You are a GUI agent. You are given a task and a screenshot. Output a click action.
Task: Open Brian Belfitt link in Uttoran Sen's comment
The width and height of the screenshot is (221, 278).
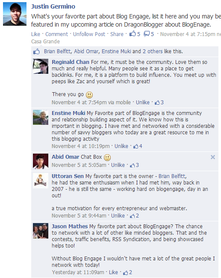[172, 176]
